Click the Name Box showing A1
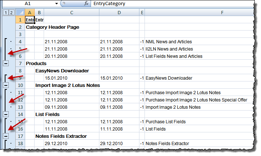Viewport: 261px width, 156px height. (x=28, y=4)
